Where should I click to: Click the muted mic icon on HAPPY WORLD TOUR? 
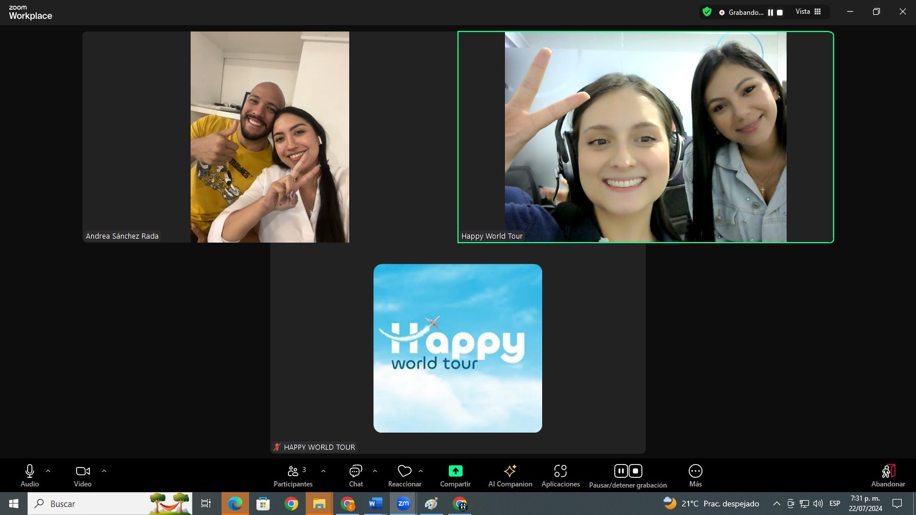[x=277, y=447]
